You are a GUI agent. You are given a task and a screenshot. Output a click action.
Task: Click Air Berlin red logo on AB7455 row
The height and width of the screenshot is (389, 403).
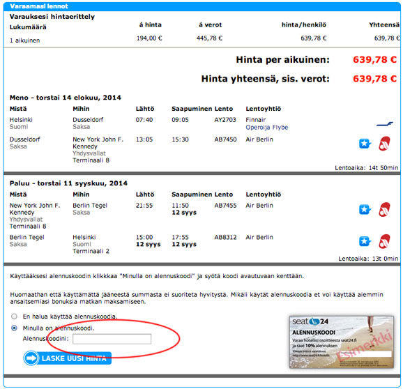click(x=384, y=209)
